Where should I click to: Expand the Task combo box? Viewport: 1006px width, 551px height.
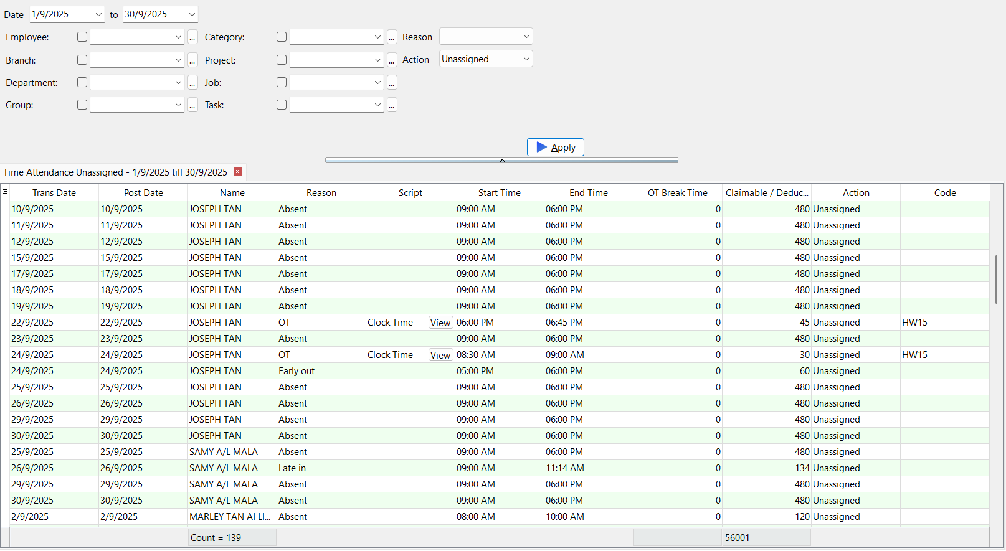(x=377, y=105)
